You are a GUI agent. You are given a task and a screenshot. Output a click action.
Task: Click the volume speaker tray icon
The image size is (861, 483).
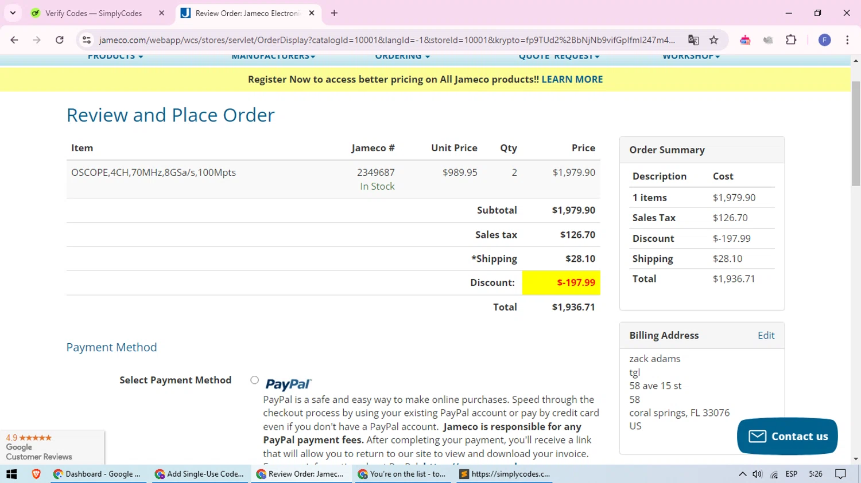click(x=758, y=474)
